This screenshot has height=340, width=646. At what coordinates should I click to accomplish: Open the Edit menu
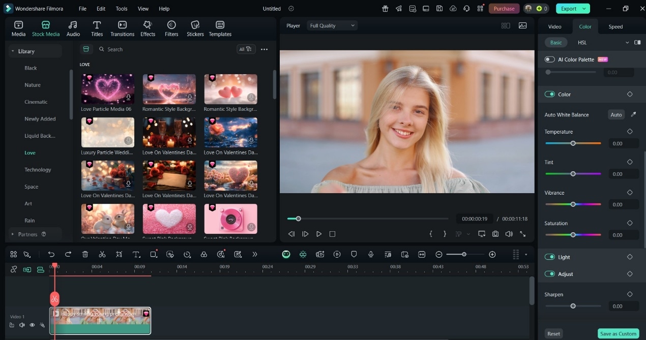point(101,9)
